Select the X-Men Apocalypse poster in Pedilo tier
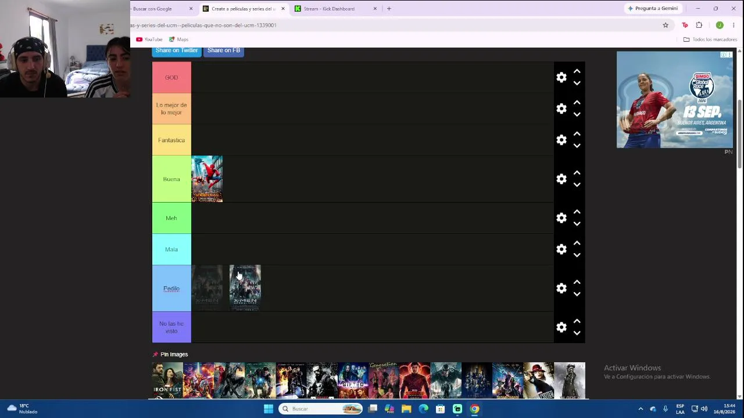The width and height of the screenshot is (744, 418). [x=245, y=288]
